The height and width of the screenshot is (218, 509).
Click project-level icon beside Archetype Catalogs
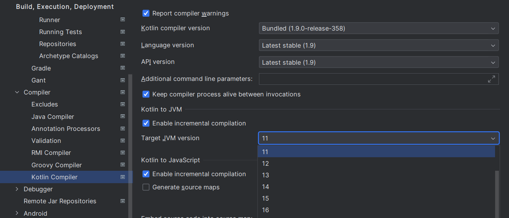coord(123,56)
